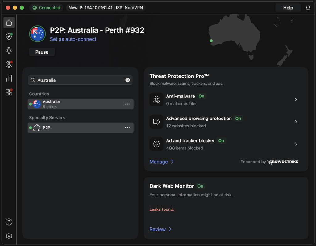Click Dark Web Monitor On badge

pos(200,186)
